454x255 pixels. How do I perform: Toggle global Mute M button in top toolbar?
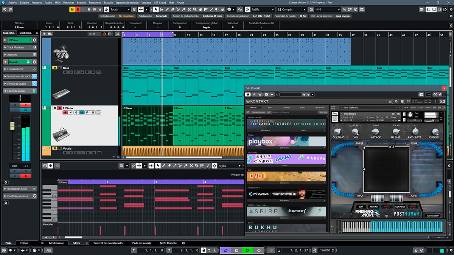pyautogui.click(x=72, y=9)
